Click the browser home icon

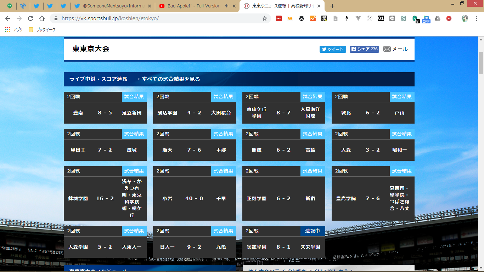coord(42,18)
